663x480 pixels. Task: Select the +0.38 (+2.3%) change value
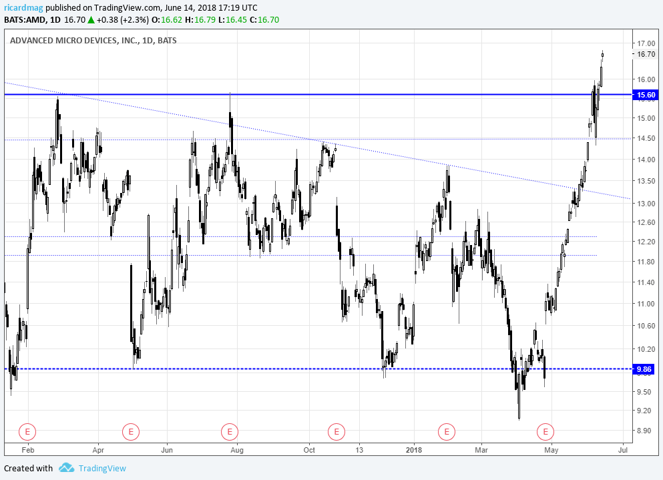(123, 20)
